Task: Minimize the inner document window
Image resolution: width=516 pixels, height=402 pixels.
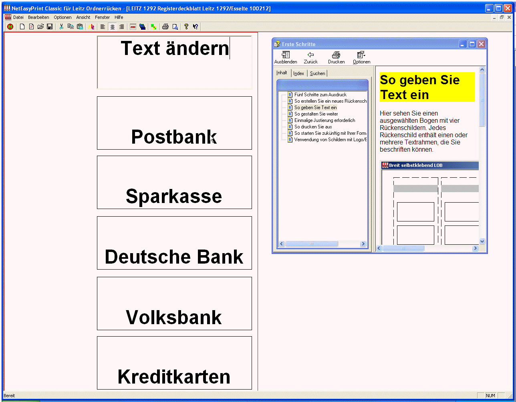Action: pos(495,17)
